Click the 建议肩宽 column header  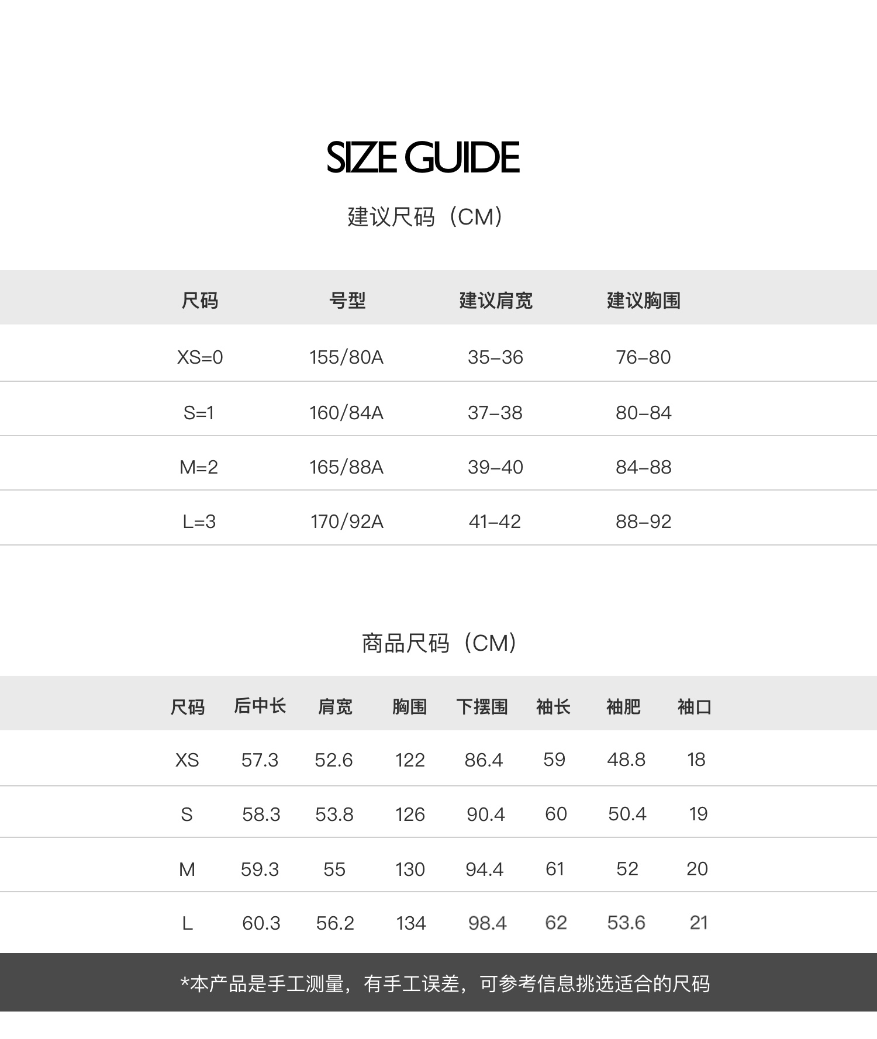click(x=496, y=301)
